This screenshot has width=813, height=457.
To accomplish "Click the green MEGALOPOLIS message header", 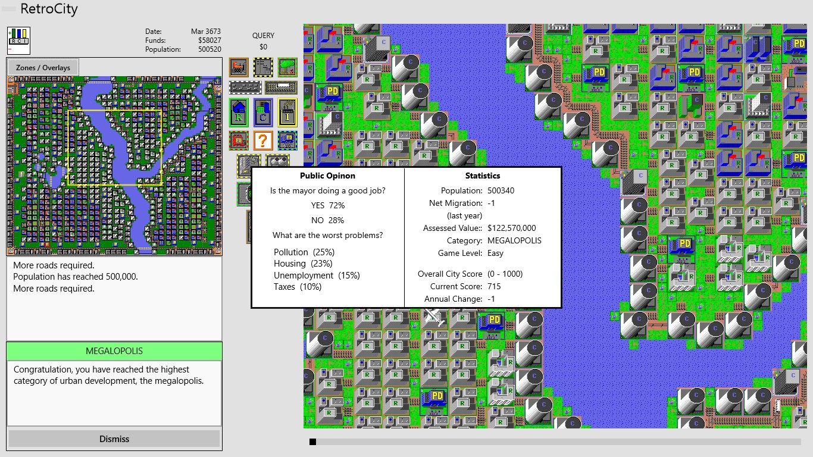I will click(114, 351).
